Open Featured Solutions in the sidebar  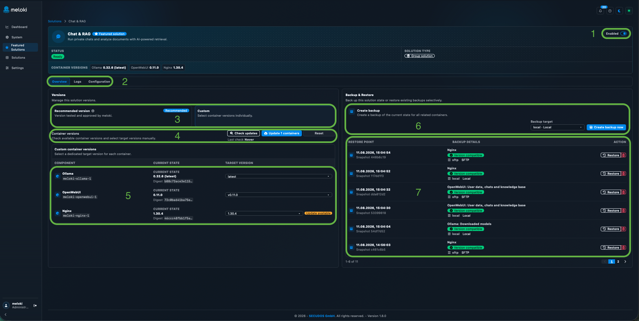[20, 47]
